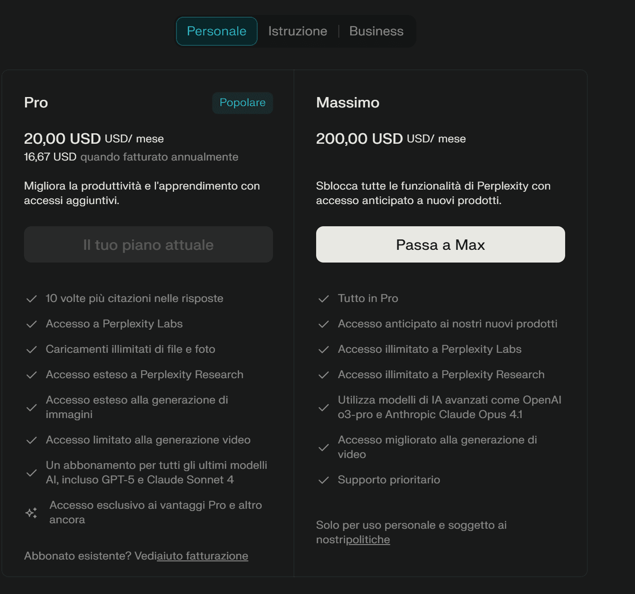Open the Business plans tab

[x=376, y=31]
